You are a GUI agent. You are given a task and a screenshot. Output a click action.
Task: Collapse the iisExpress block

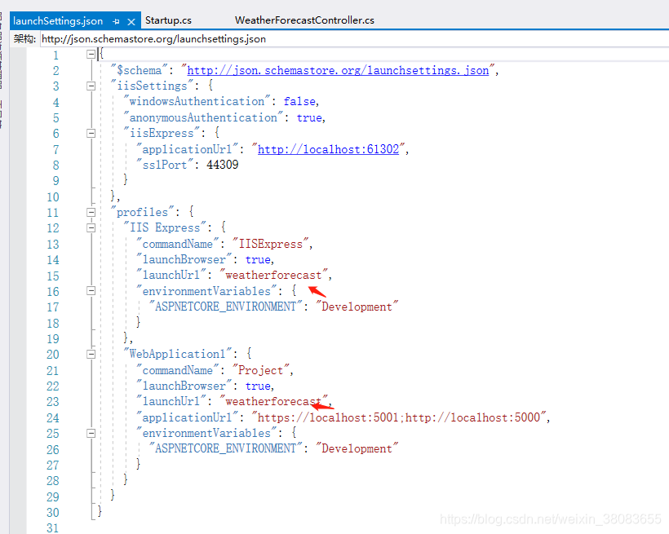click(91, 134)
